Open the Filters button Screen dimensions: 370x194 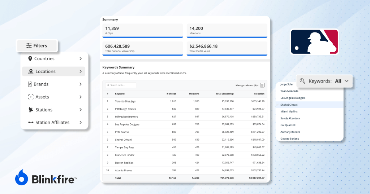click(37, 46)
